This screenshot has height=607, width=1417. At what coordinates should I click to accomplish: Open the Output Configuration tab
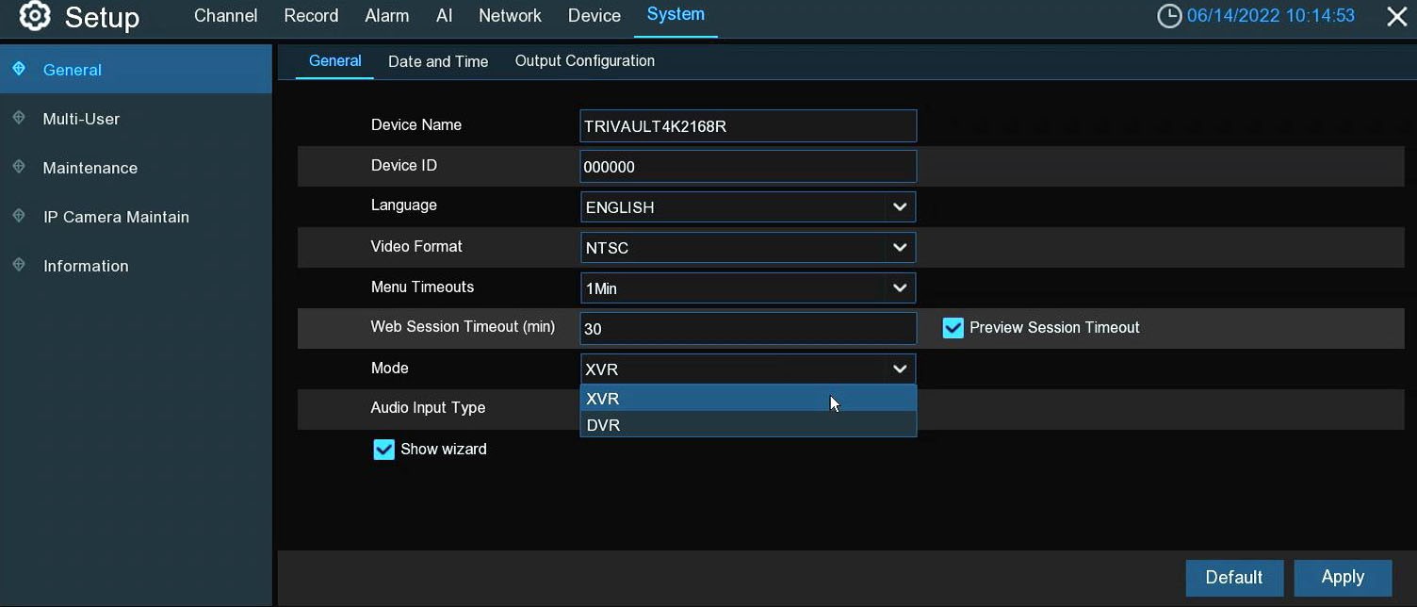[x=584, y=61]
